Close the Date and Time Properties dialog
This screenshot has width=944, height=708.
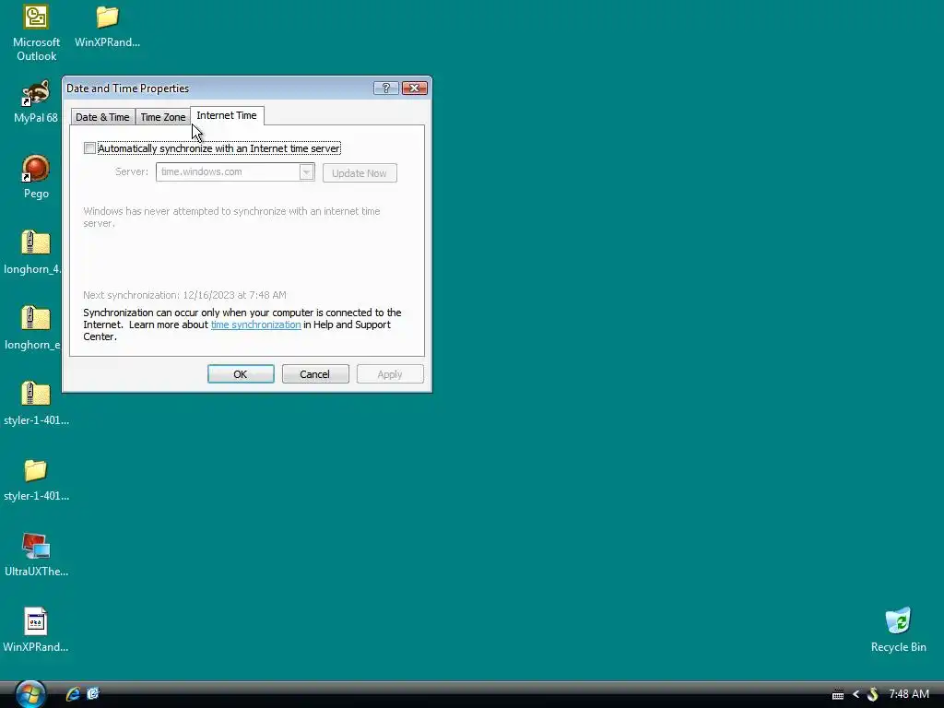414,88
